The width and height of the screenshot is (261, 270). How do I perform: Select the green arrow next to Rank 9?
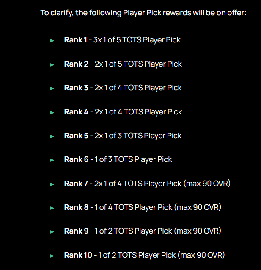[52, 232]
